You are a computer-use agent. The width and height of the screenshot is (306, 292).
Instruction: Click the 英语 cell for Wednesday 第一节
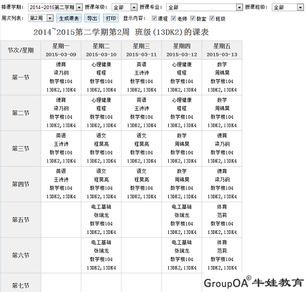pyautogui.click(x=141, y=77)
